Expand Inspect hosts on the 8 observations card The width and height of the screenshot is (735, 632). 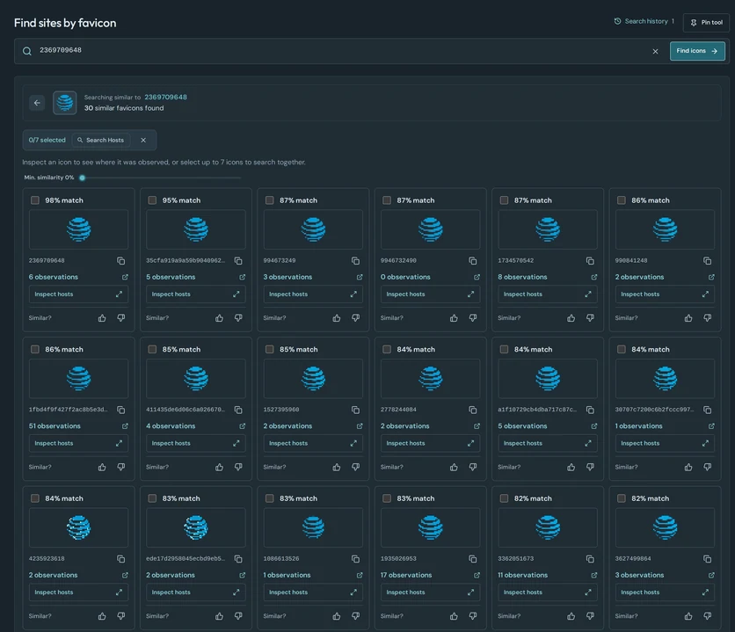click(548, 294)
